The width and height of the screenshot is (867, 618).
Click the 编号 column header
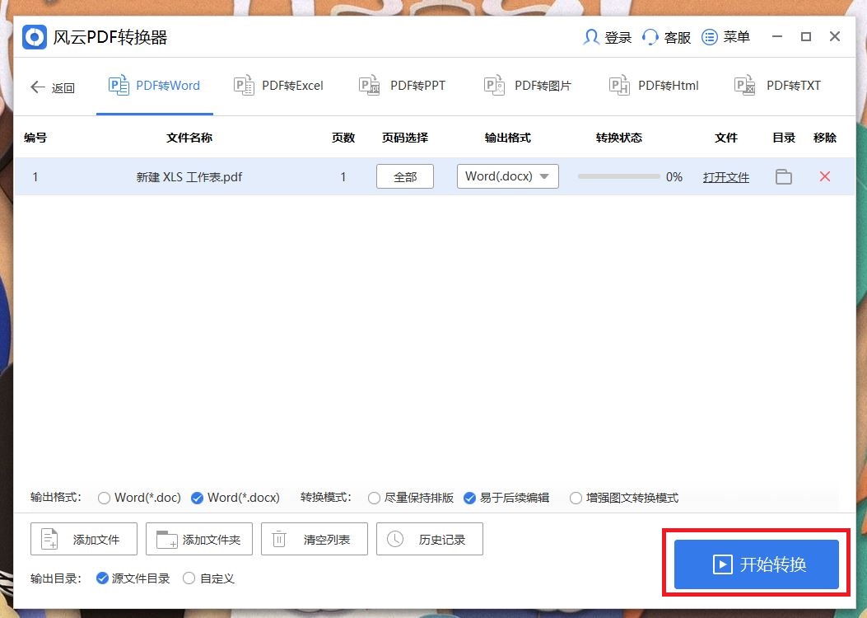[35, 138]
